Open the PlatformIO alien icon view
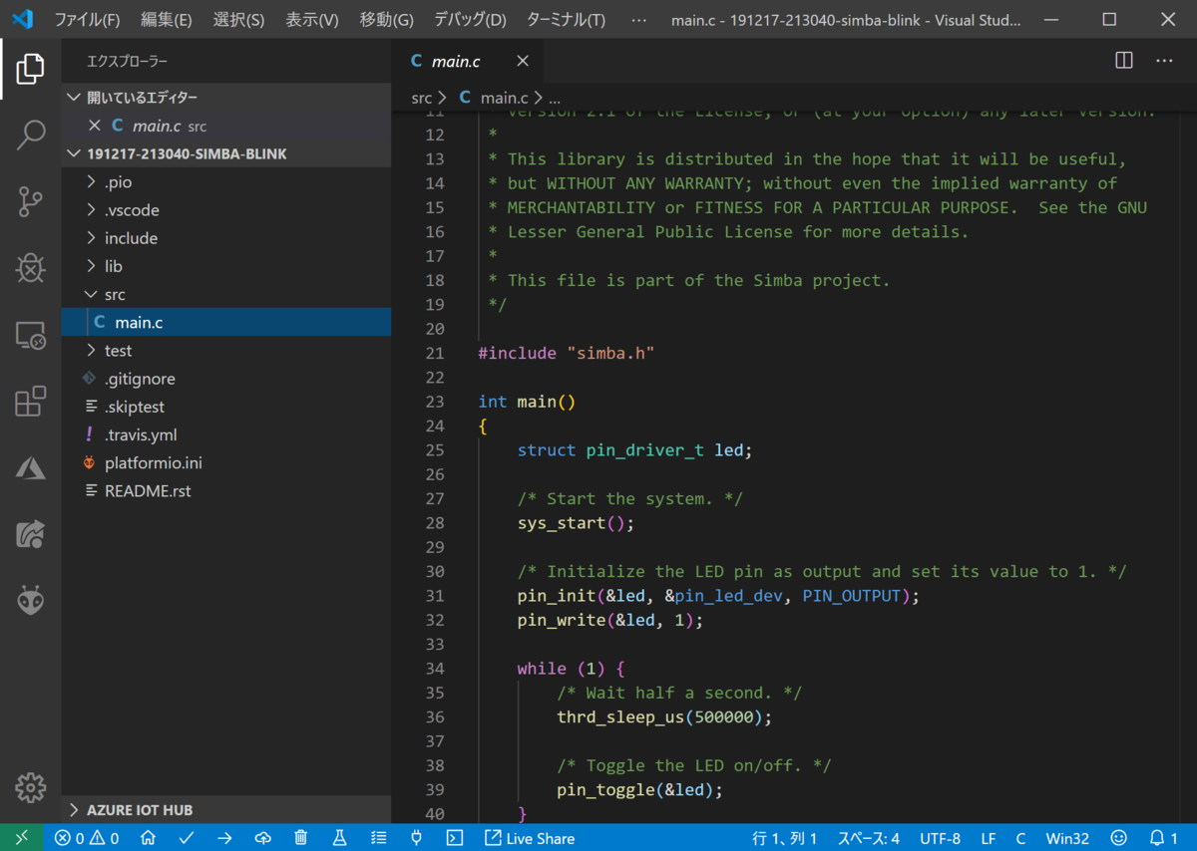Image resolution: width=1197 pixels, height=851 pixels. pyautogui.click(x=31, y=601)
